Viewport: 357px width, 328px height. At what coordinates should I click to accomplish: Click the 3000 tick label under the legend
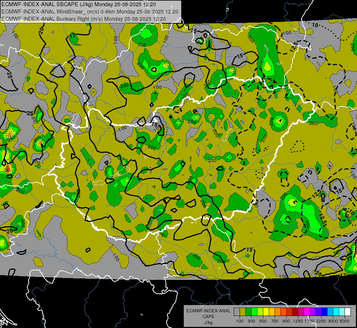(x=333, y=321)
